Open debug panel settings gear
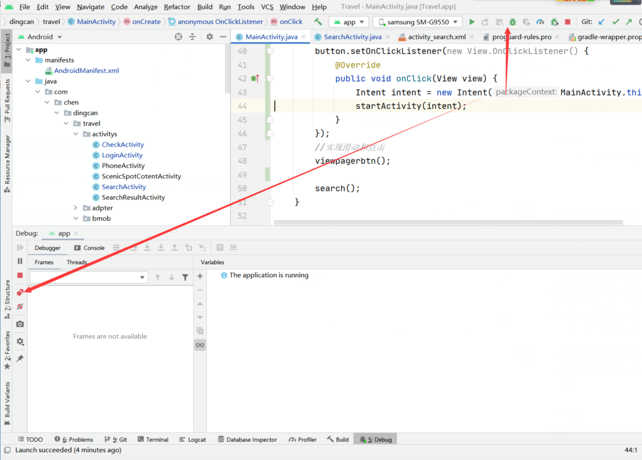 tap(20, 342)
